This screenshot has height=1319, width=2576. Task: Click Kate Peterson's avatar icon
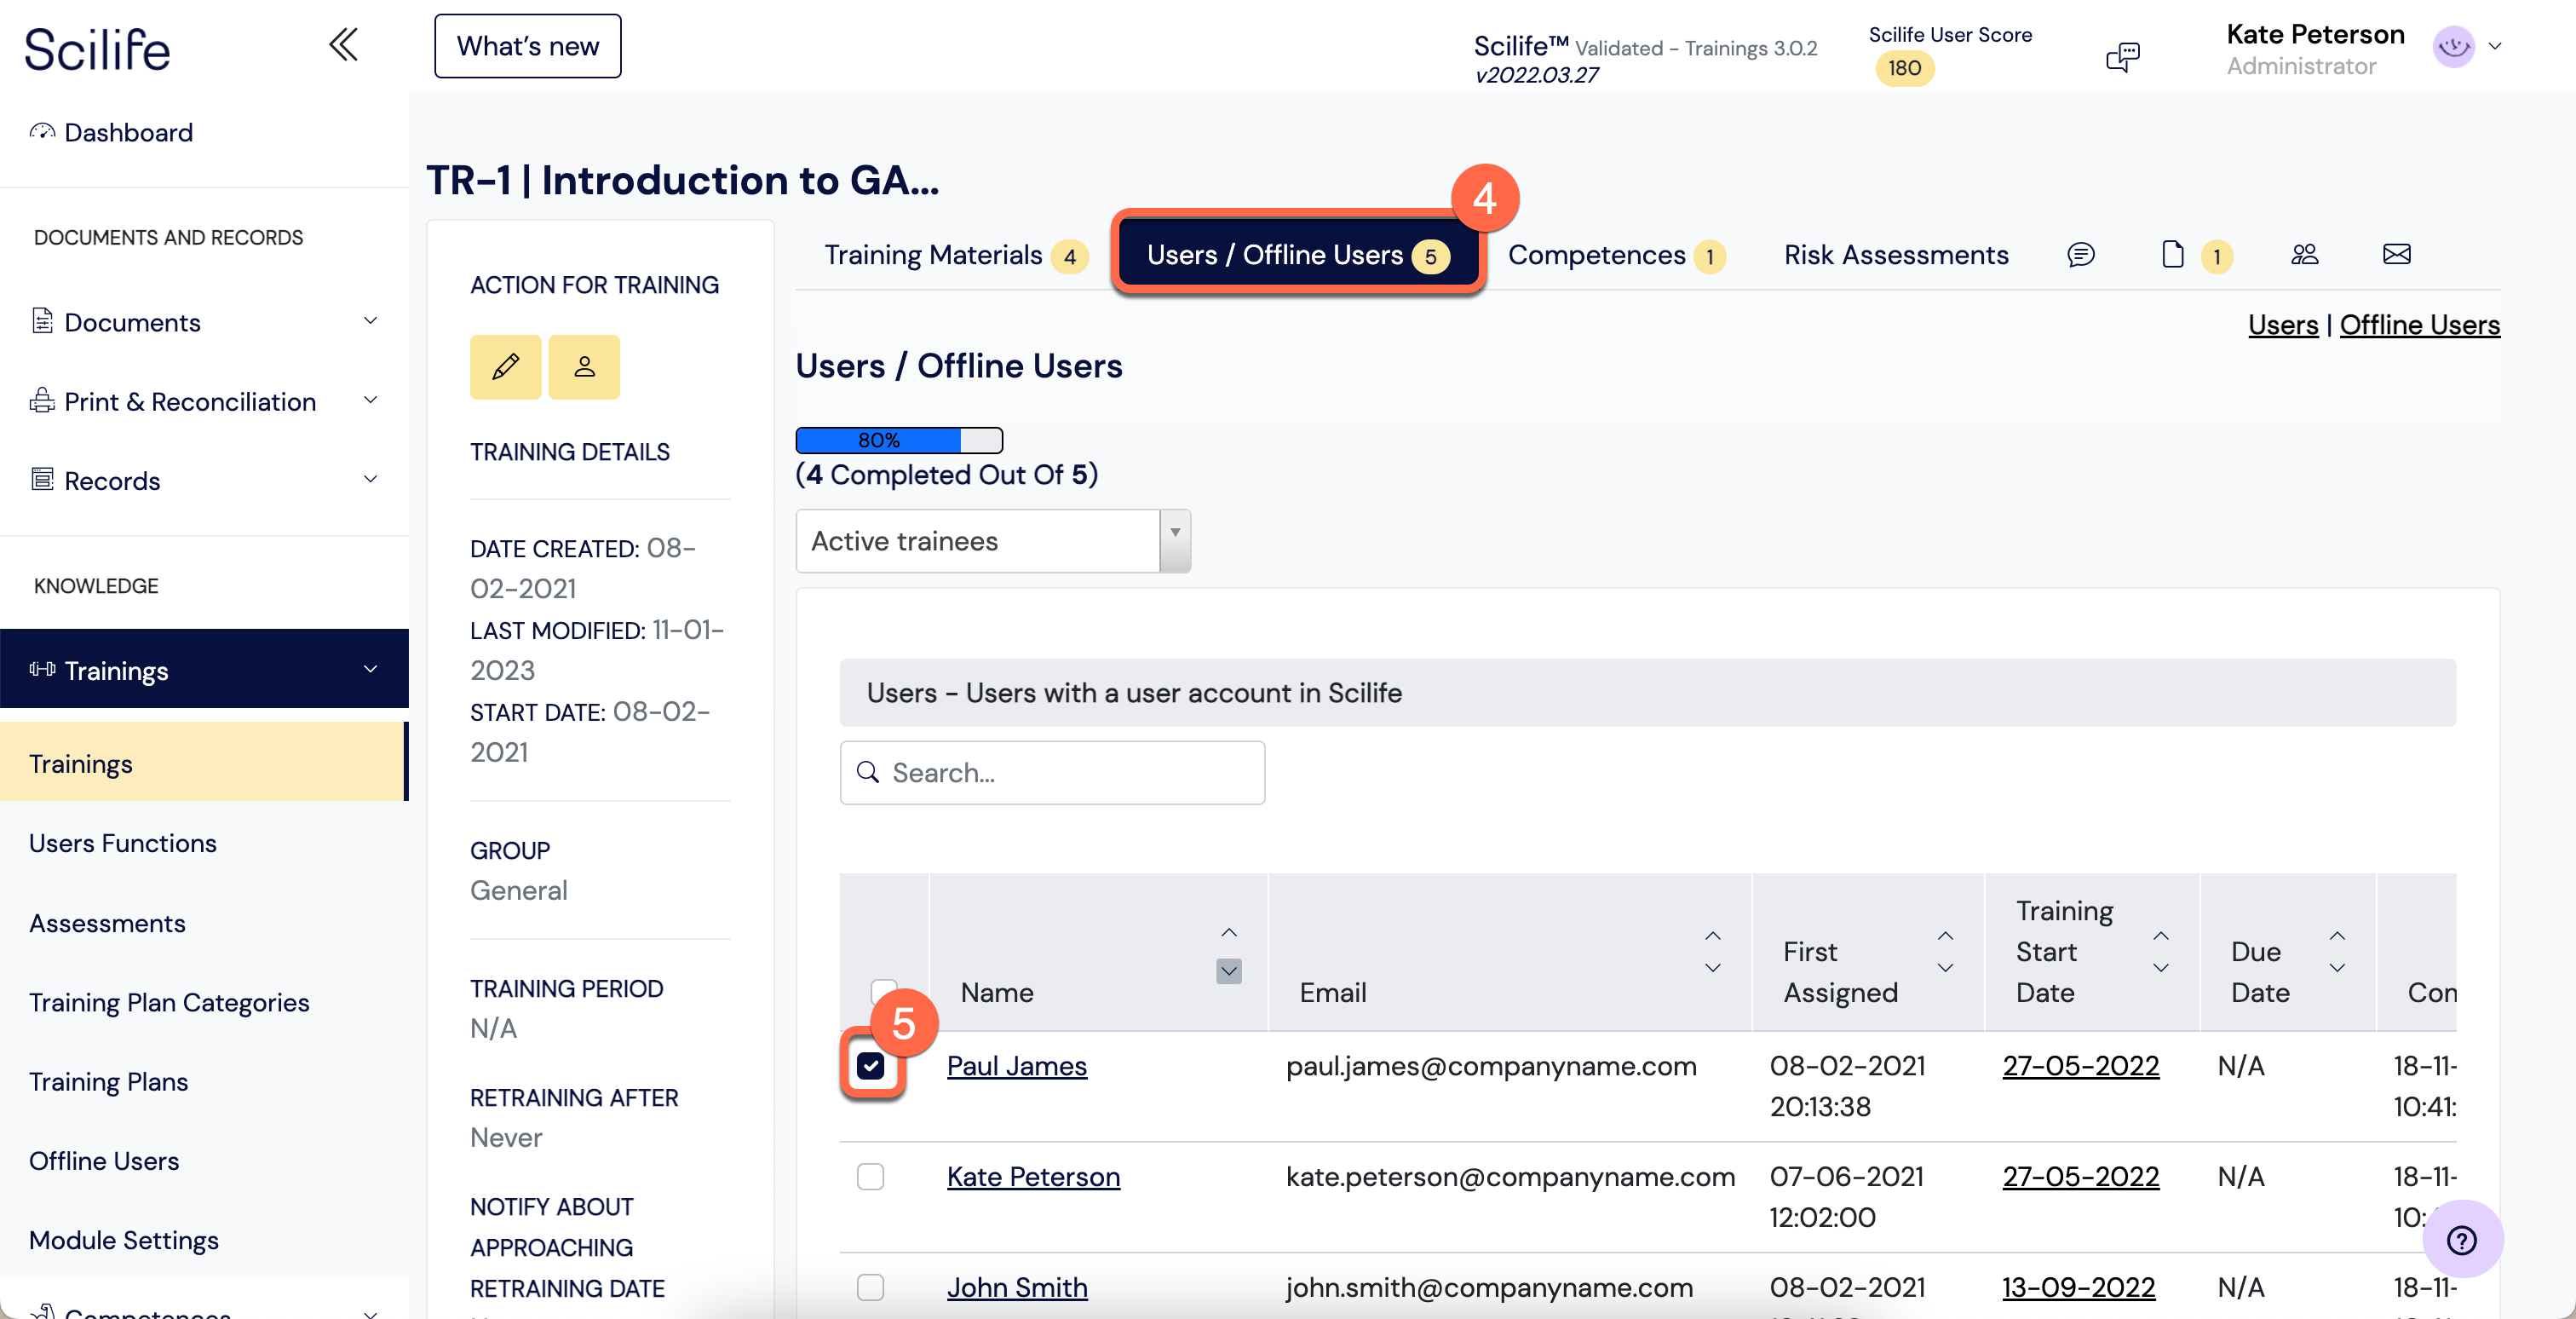point(2453,46)
